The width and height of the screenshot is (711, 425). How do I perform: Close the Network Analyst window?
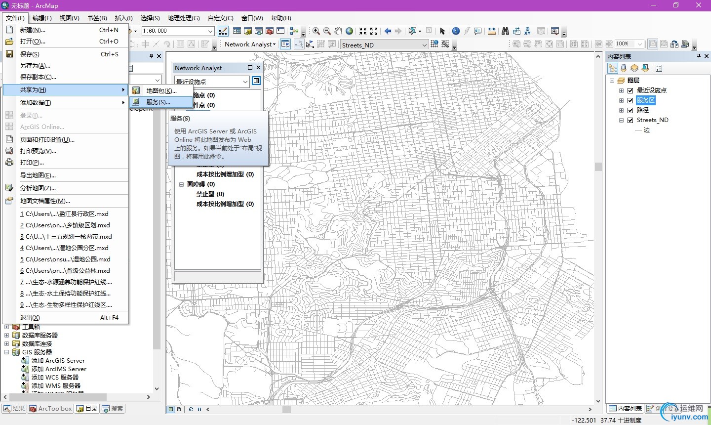pos(258,68)
